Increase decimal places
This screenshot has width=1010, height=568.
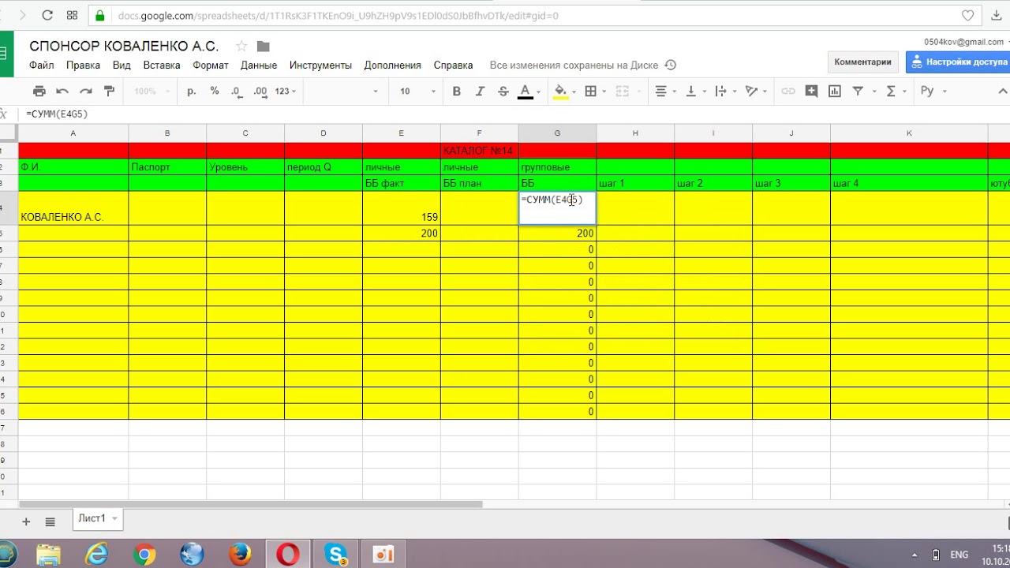(x=260, y=92)
